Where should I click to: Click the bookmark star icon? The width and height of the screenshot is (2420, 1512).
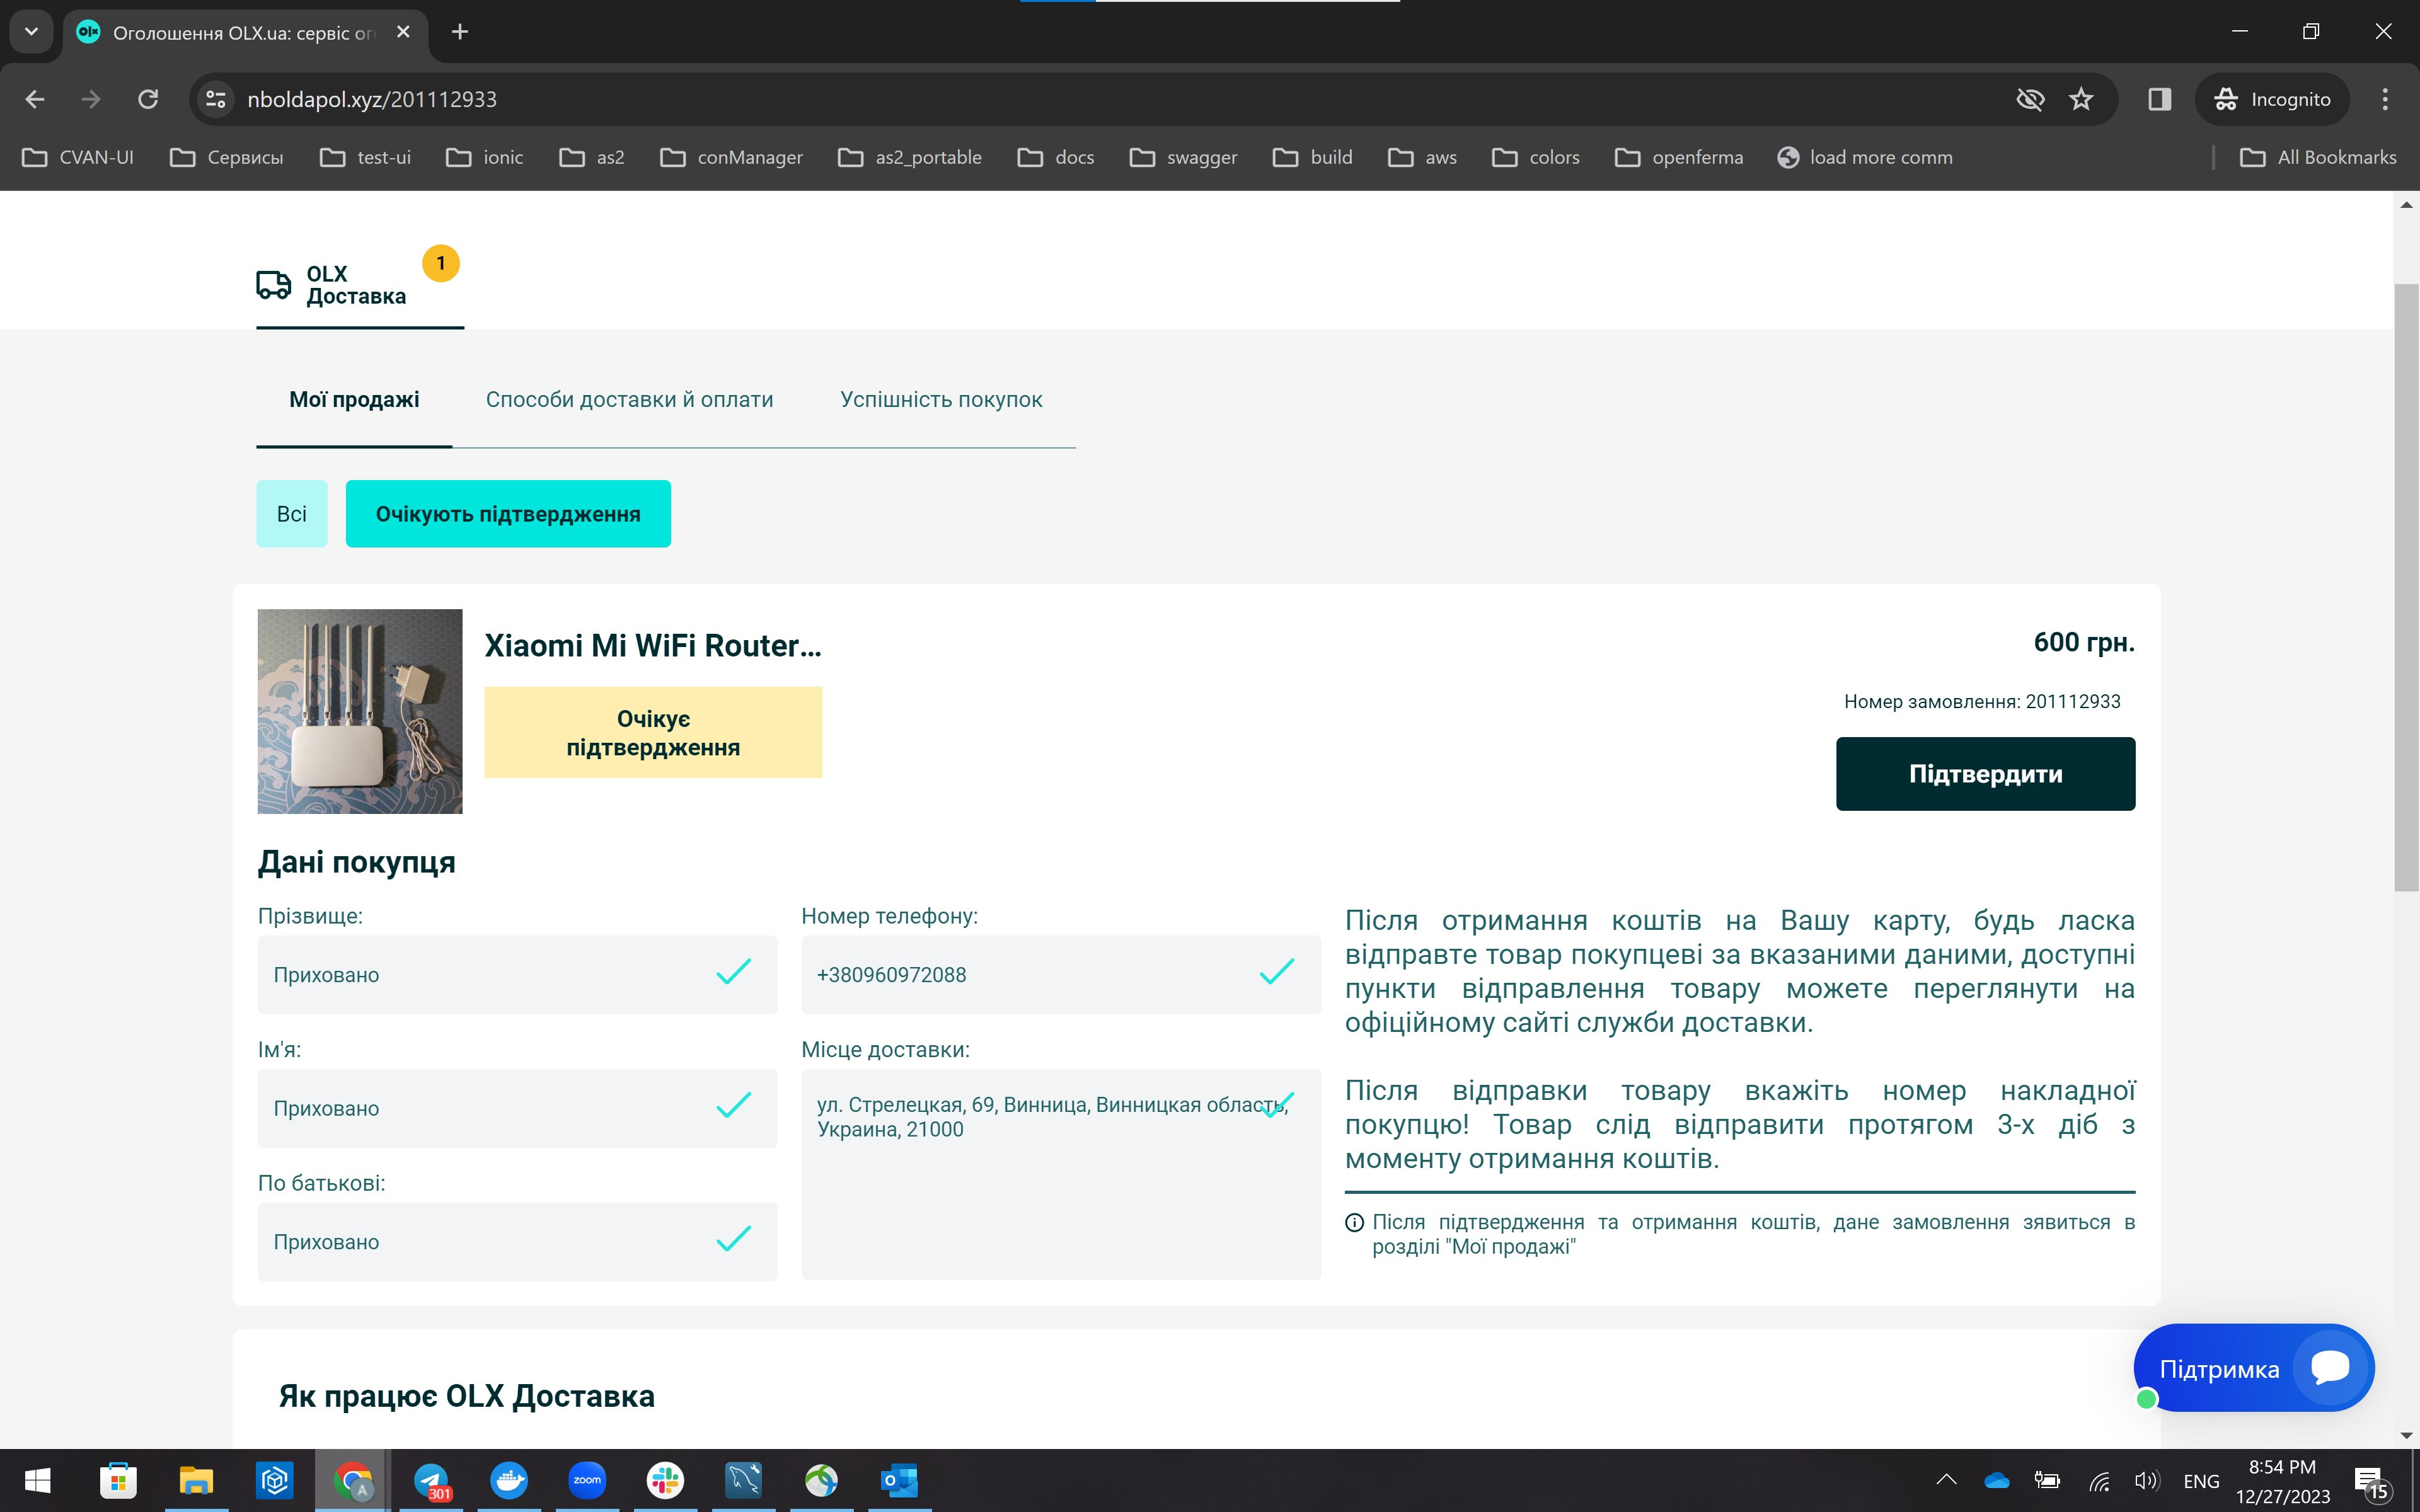click(x=2081, y=99)
